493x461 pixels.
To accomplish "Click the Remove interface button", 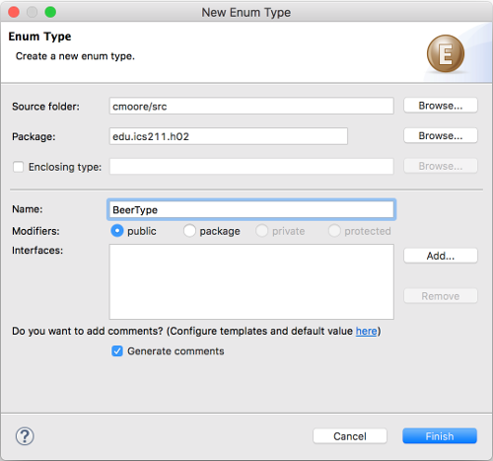I will (x=441, y=296).
